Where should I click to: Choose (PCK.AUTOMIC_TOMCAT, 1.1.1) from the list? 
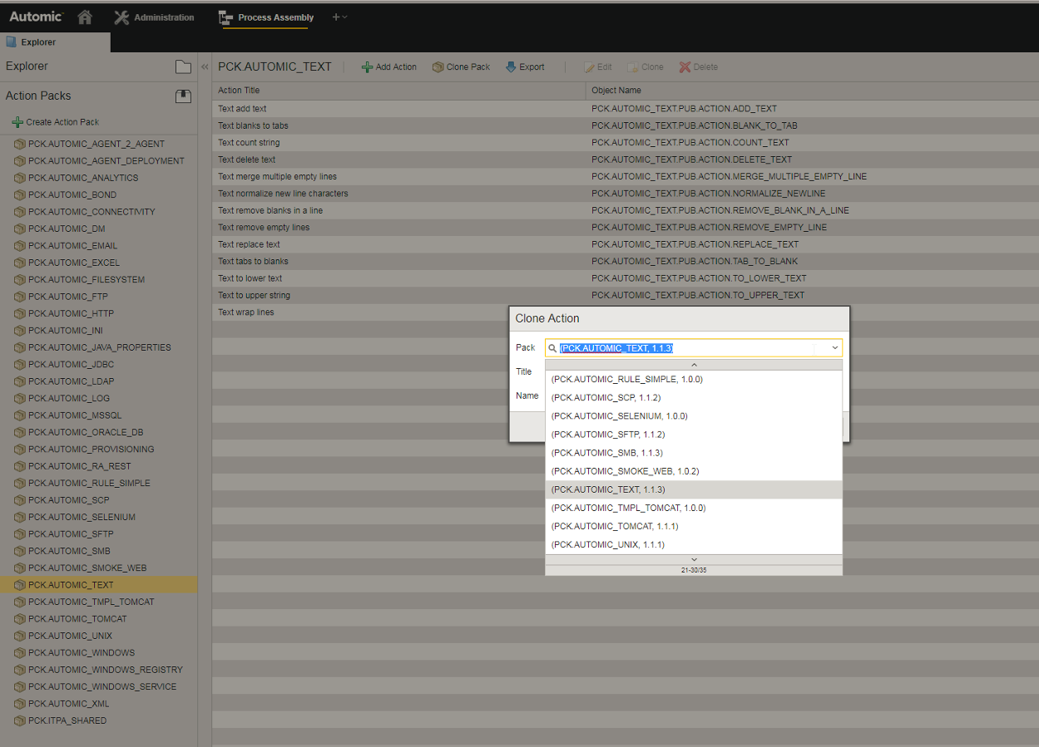tap(616, 526)
